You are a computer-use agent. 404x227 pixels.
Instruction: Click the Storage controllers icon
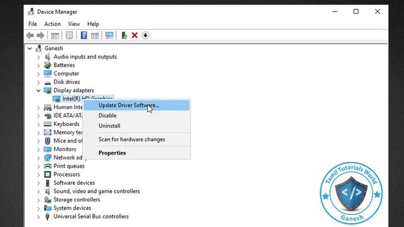point(47,200)
